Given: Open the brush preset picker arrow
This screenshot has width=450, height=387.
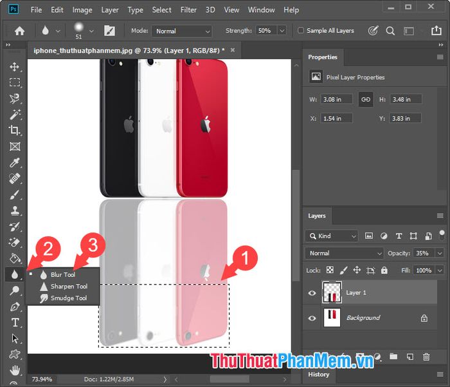Looking at the screenshot, I should [x=91, y=31].
